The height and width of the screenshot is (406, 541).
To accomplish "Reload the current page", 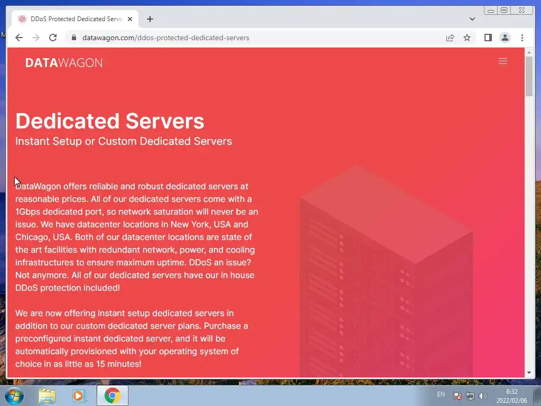I will pyautogui.click(x=53, y=38).
